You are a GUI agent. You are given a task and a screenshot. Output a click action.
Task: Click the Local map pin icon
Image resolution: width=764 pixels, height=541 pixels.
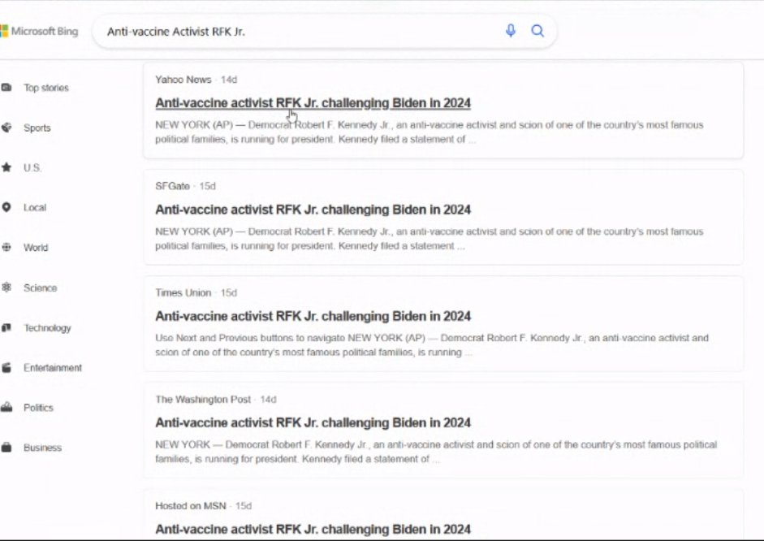[6, 207]
